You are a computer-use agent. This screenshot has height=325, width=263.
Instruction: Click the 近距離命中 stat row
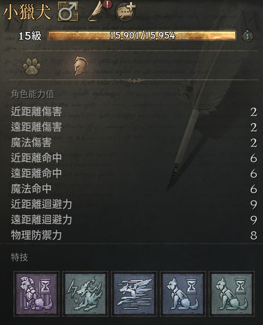[134, 158]
